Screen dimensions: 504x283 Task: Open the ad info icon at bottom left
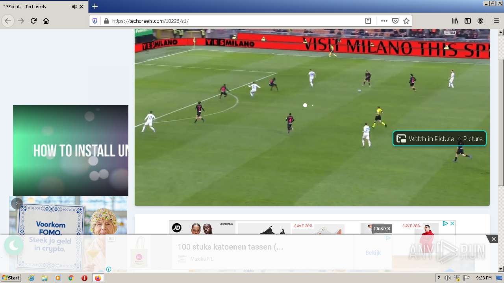pyautogui.click(x=109, y=269)
